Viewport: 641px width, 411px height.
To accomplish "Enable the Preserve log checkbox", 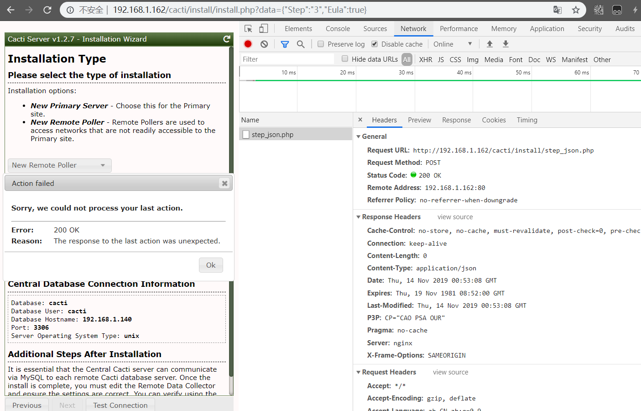I will [321, 44].
